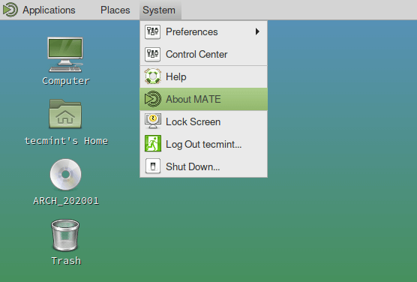The width and height of the screenshot is (417, 282).
Task: Choose Log Out tecmint... entry
Action: 204,144
